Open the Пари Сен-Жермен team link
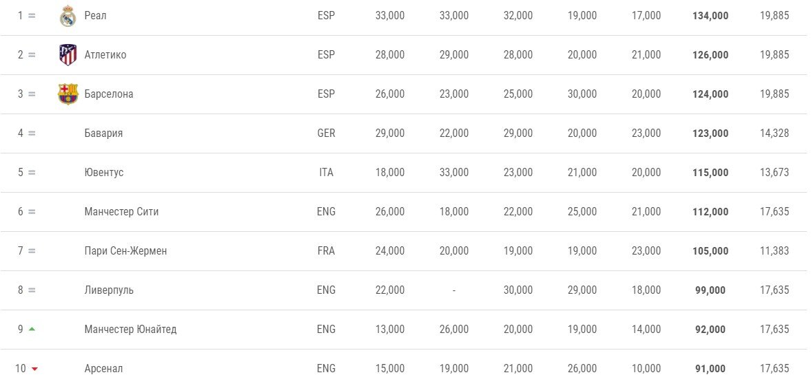 (x=125, y=251)
